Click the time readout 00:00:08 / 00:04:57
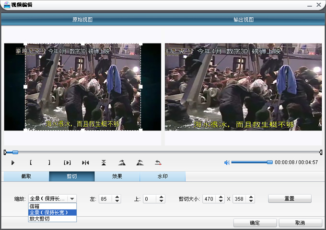The image size is (326, 230). [296, 162]
